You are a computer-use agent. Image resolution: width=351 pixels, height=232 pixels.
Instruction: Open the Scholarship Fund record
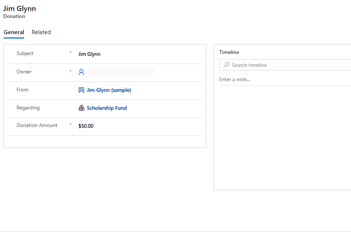coord(106,108)
